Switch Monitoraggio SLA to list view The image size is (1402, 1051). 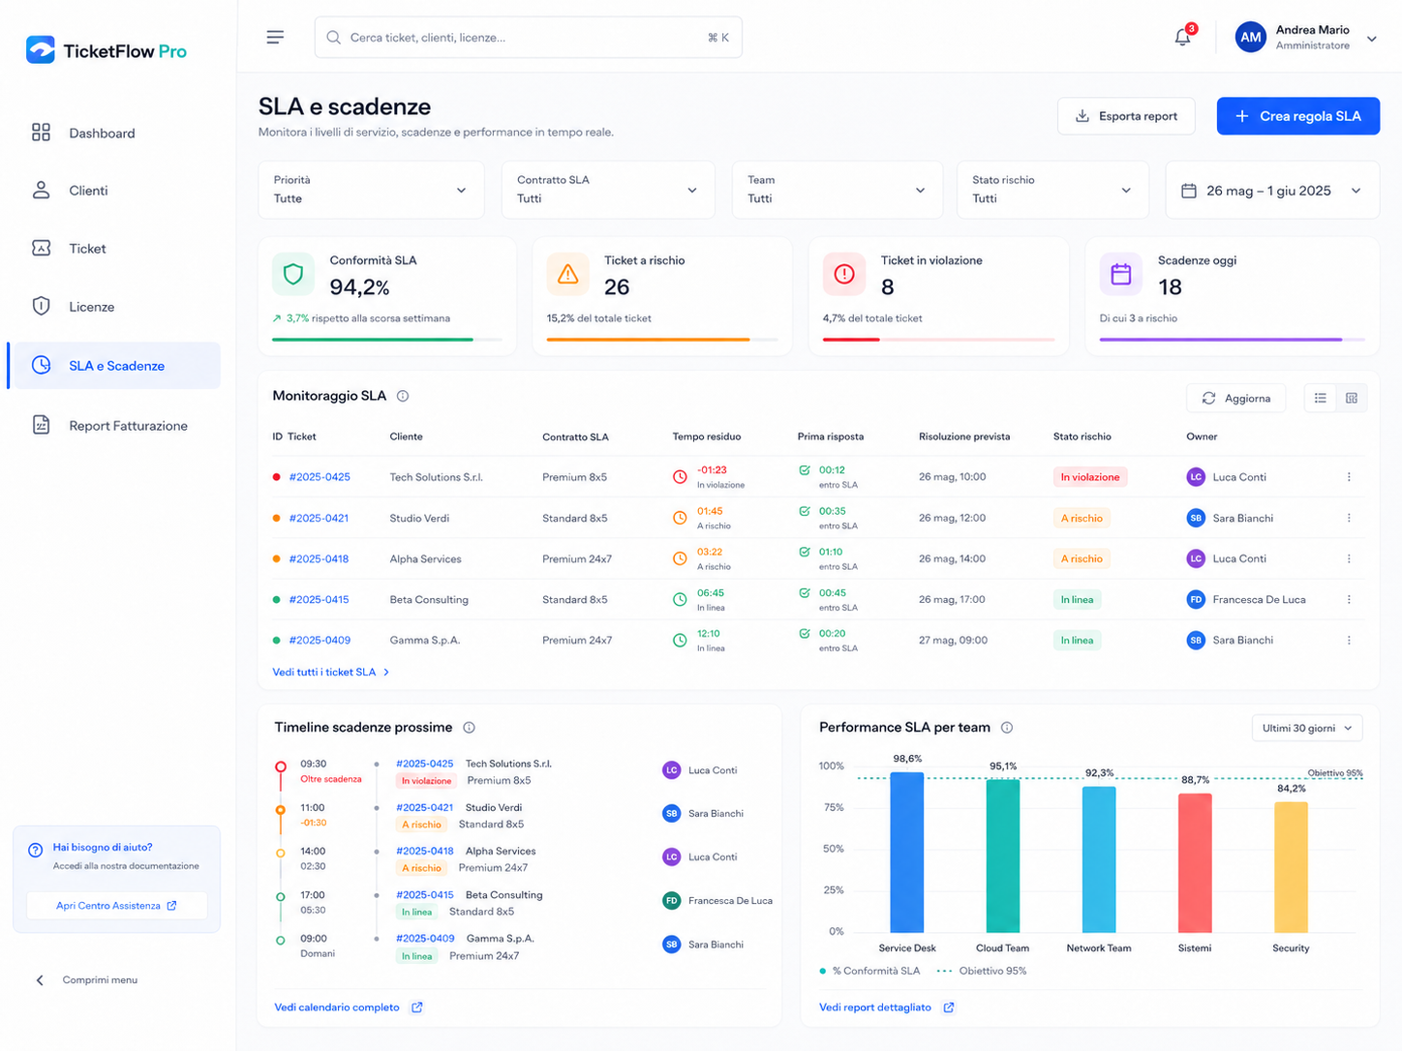coord(1320,398)
